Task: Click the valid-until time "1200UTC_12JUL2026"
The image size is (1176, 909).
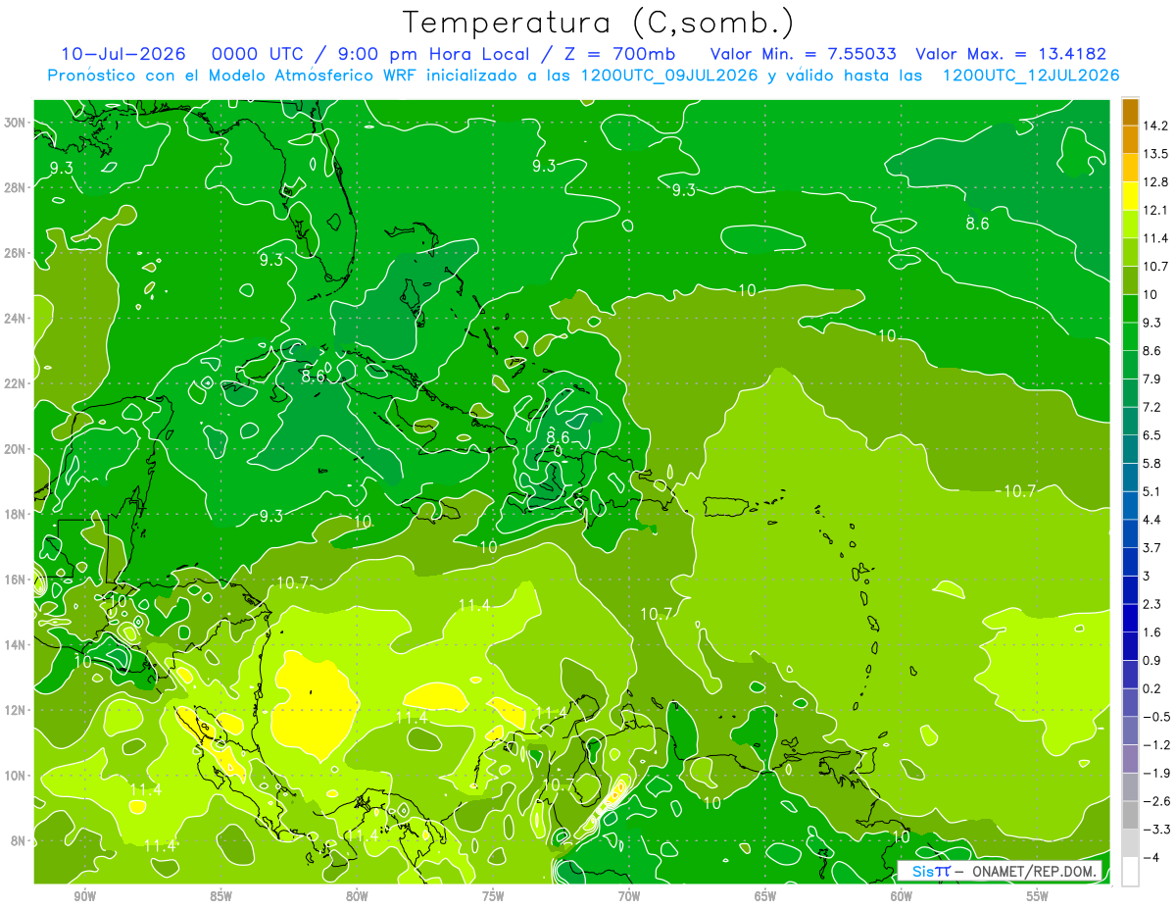Action: point(1031,76)
